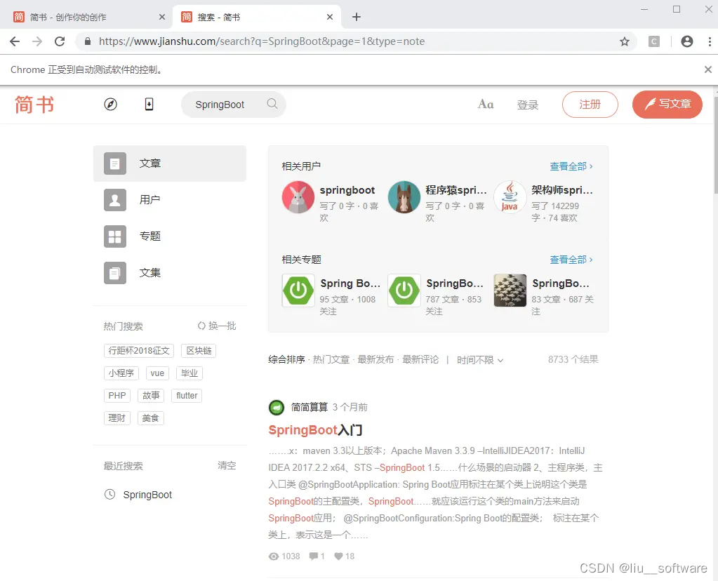Sort by 热门文章
718x581 pixels.
point(331,360)
